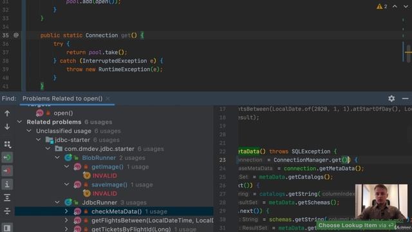
Task: Click the webcam video overlay thumbnail
Action: pyautogui.click(x=381, y=202)
